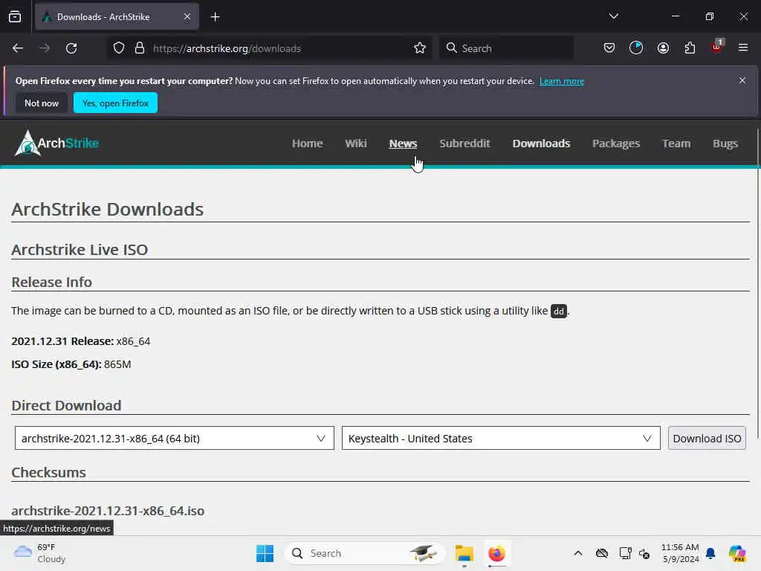Image resolution: width=761 pixels, height=571 pixels.
Task: Open the weather widget showing Cloudy
Action: click(40, 553)
